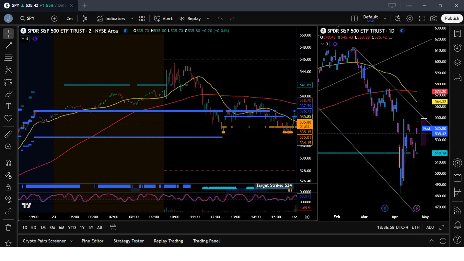Open the chat bubbles panel
464x261 pixels.
click(457, 77)
